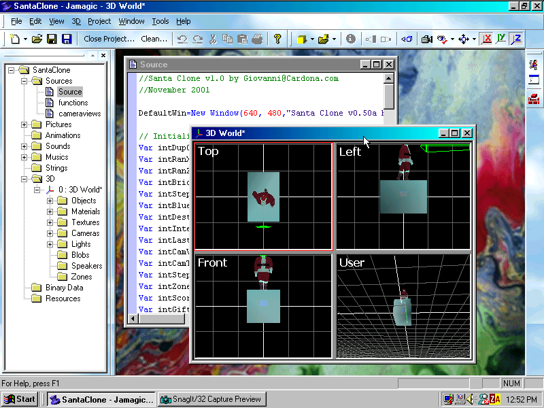Select the cameraviews source file in tree
The image size is (544, 408).
80,114
